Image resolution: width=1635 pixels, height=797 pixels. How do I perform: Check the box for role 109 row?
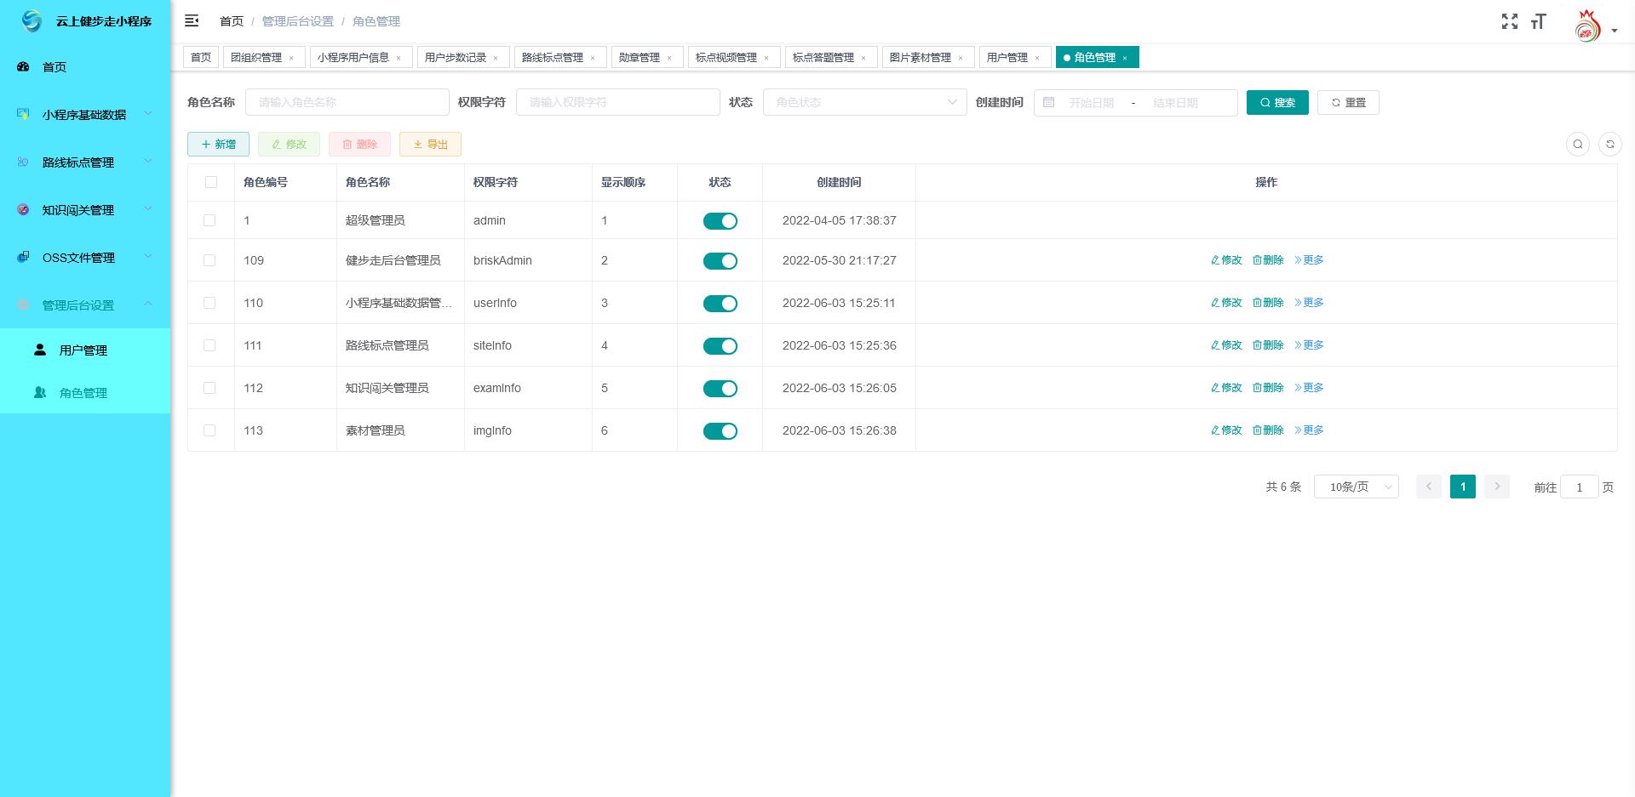pos(209,260)
